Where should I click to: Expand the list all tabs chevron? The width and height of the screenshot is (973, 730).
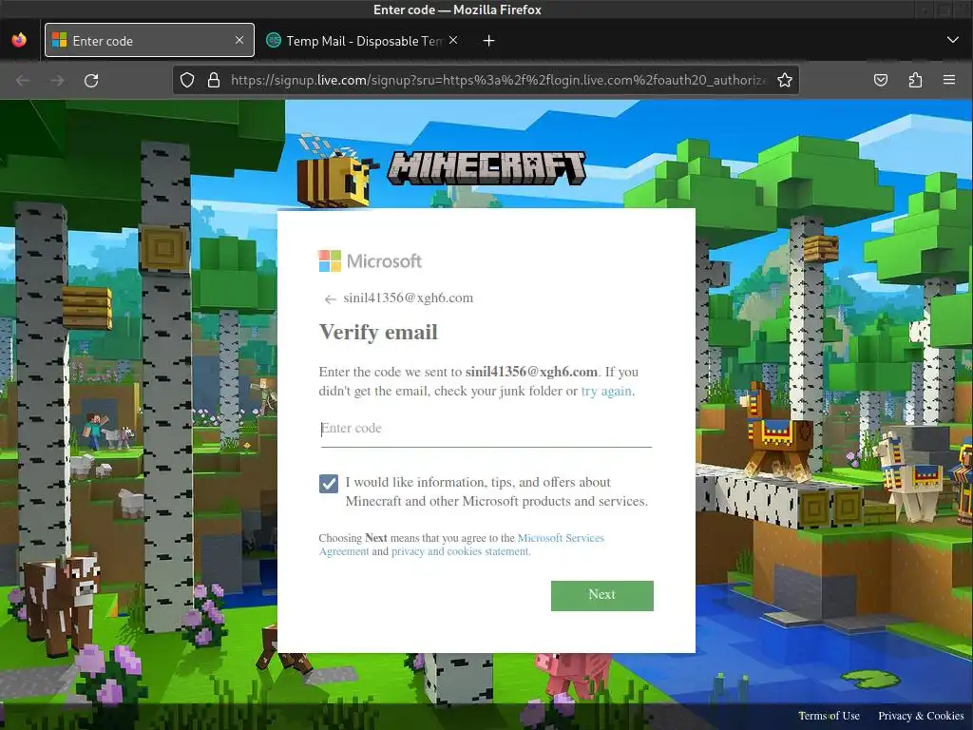click(x=952, y=40)
